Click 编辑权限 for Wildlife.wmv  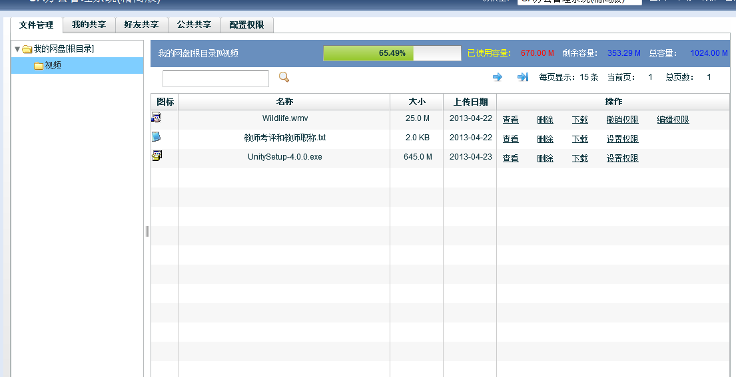[673, 120]
